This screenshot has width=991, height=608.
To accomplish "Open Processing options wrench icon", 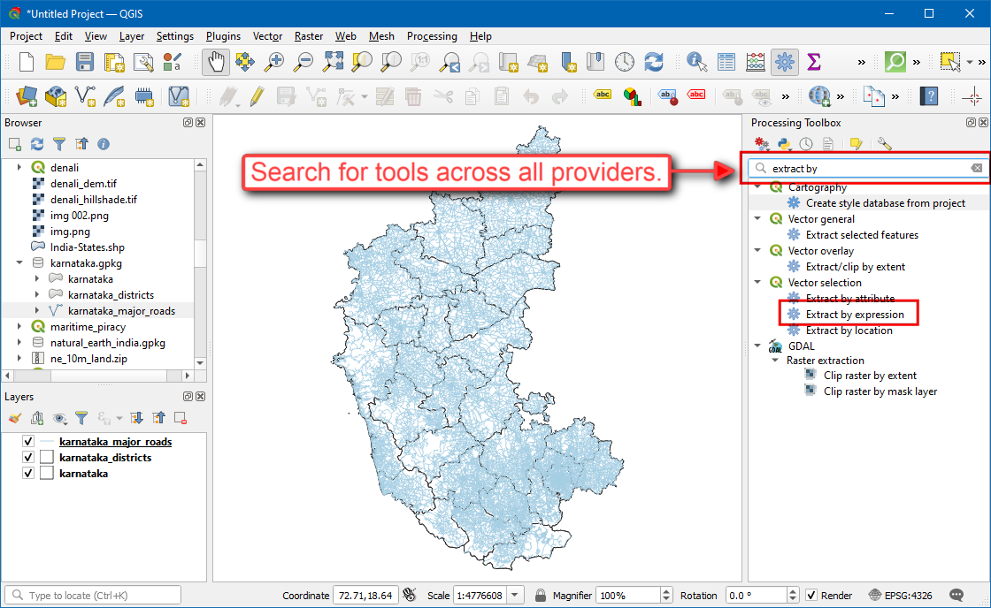I will coord(884,144).
